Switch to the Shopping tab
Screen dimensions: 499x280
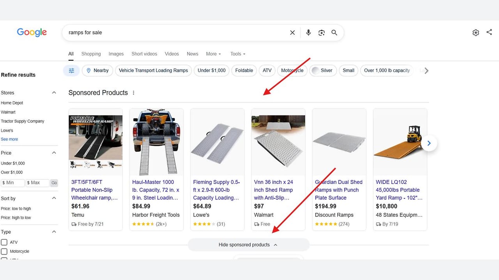91,54
